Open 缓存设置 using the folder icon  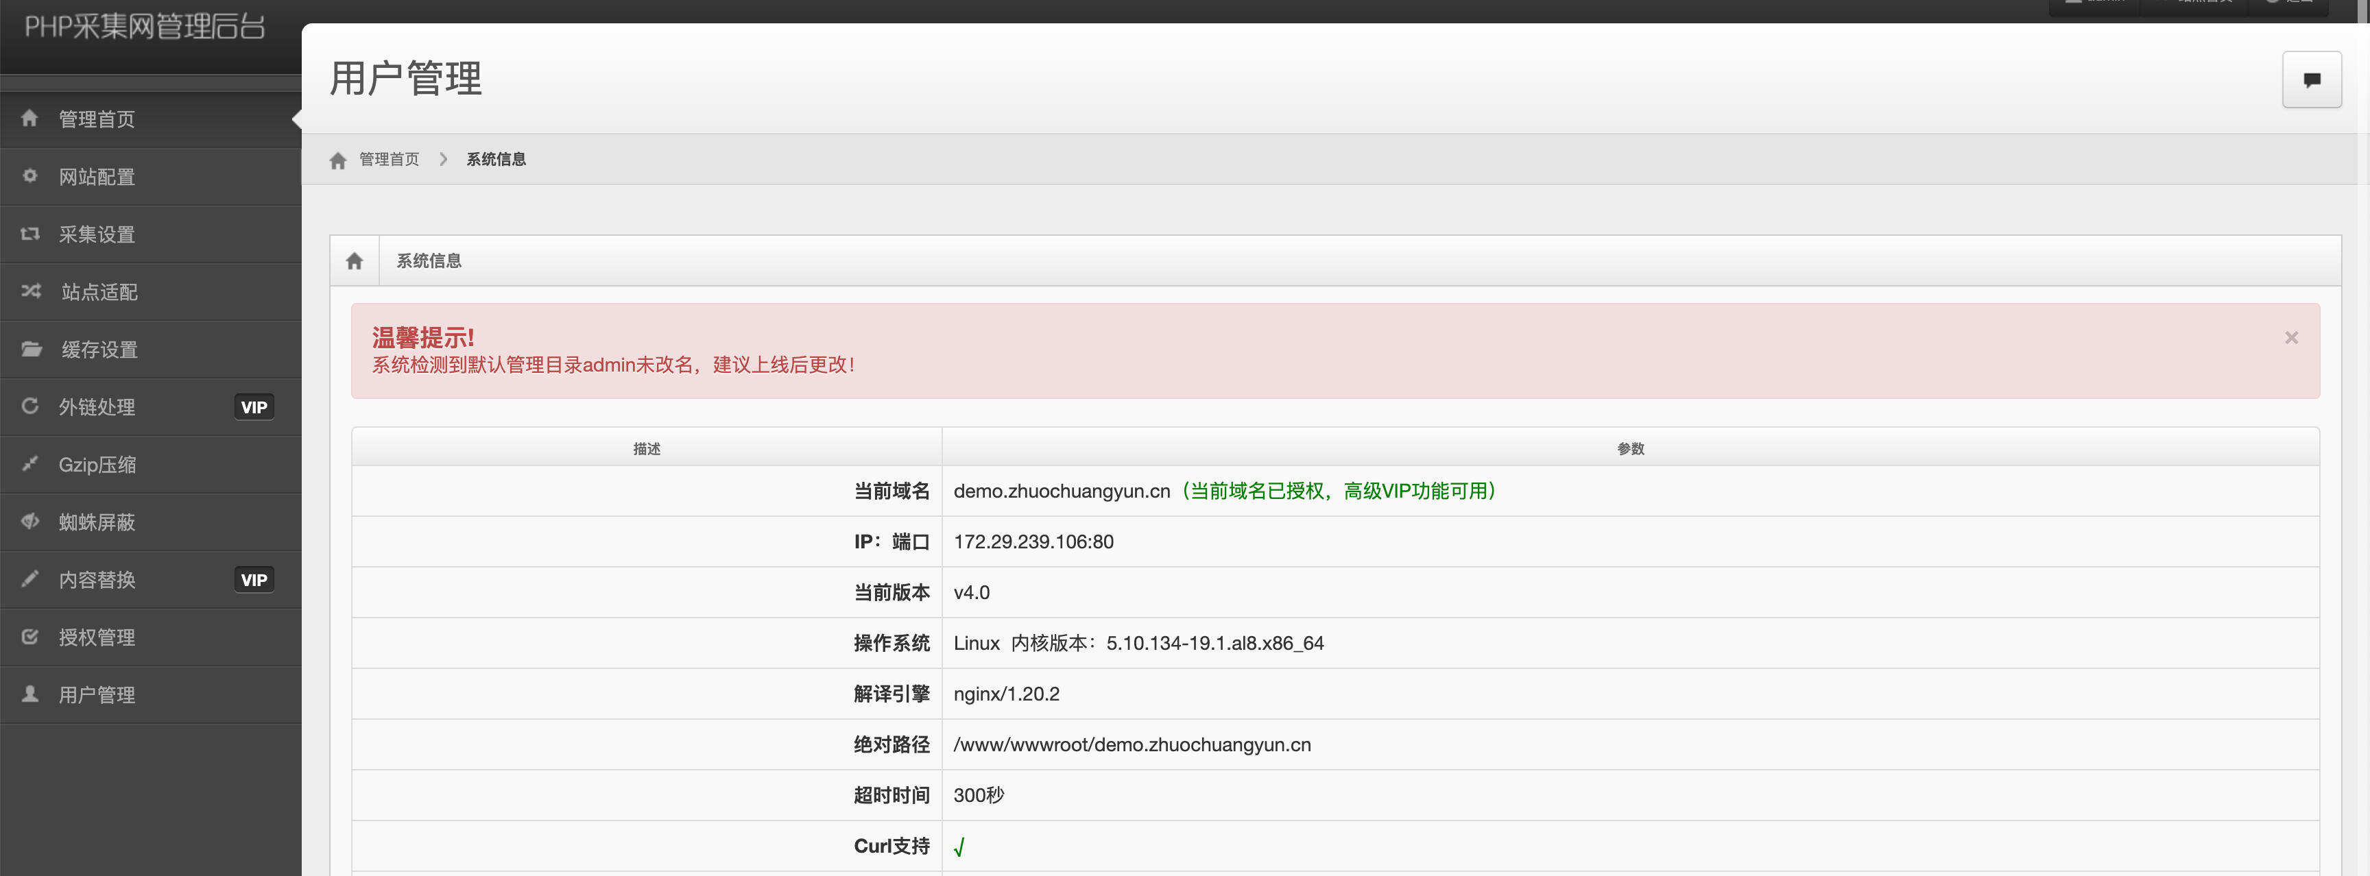tap(29, 350)
